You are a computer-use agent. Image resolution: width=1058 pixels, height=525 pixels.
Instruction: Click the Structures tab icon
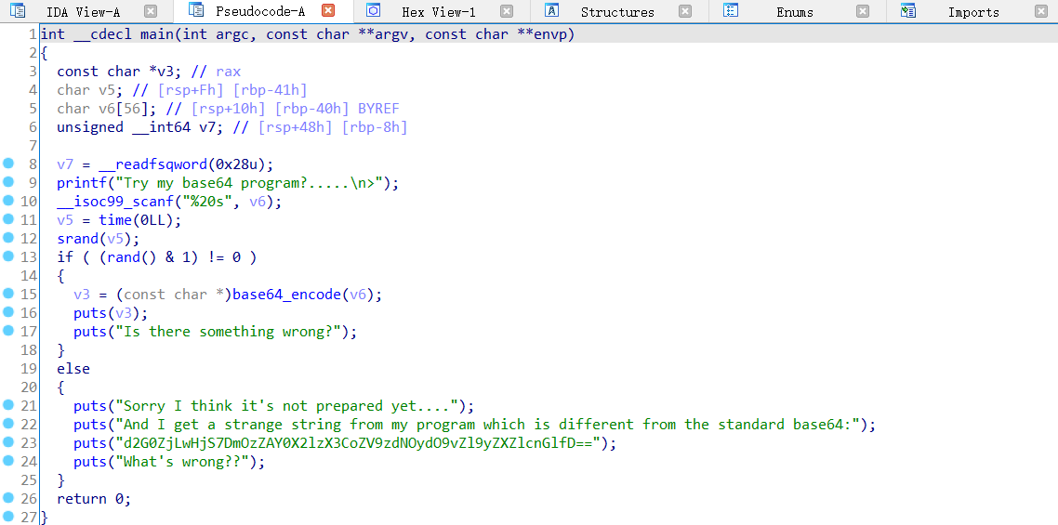point(551,11)
